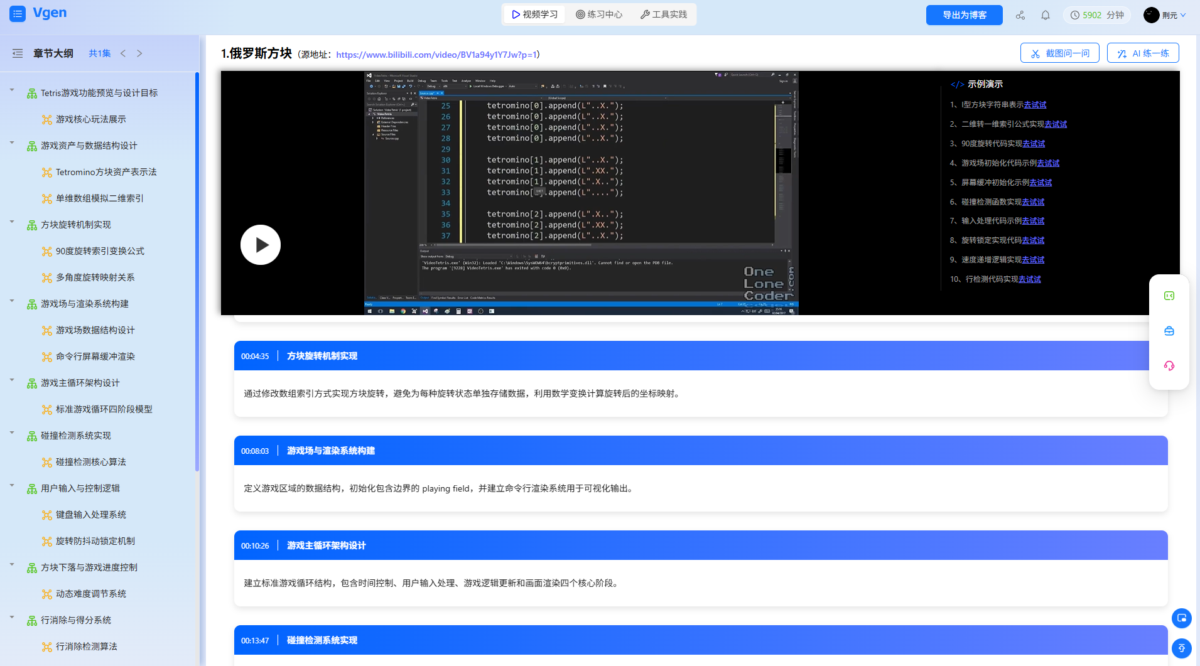Click the 截图问一问 button
This screenshot has height=666, width=1200.
pyautogui.click(x=1060, y=53)
